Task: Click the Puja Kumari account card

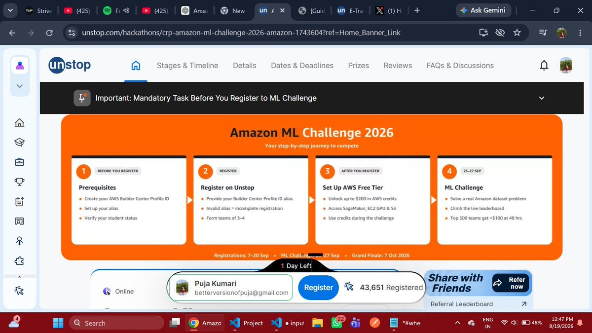Action: [231, 288]
